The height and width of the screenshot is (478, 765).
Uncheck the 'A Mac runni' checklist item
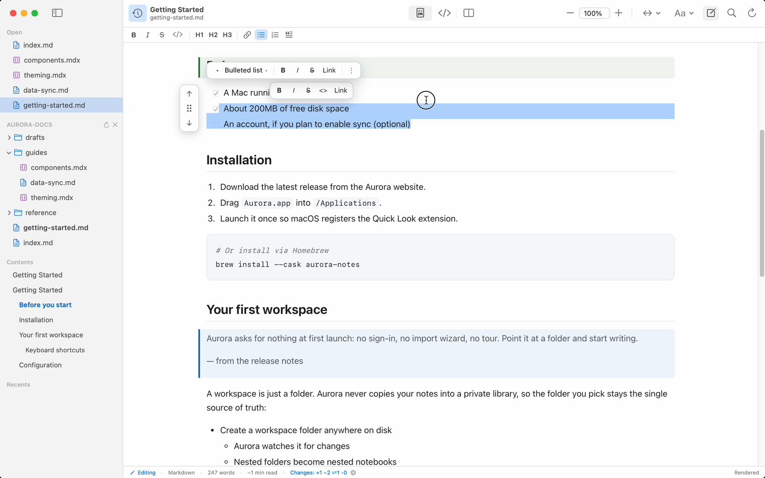[x=216, y=93]
